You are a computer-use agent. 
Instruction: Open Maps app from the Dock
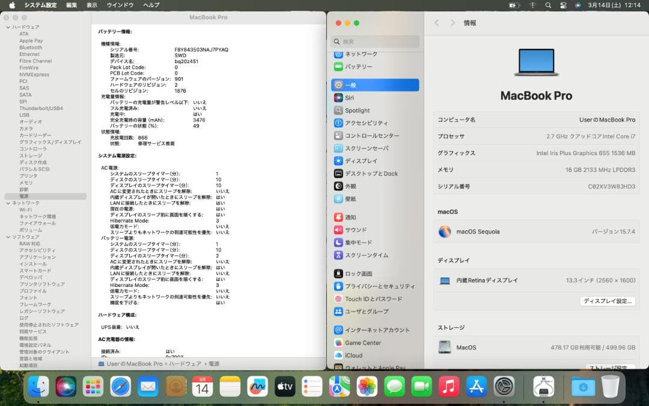pos(340,387)
